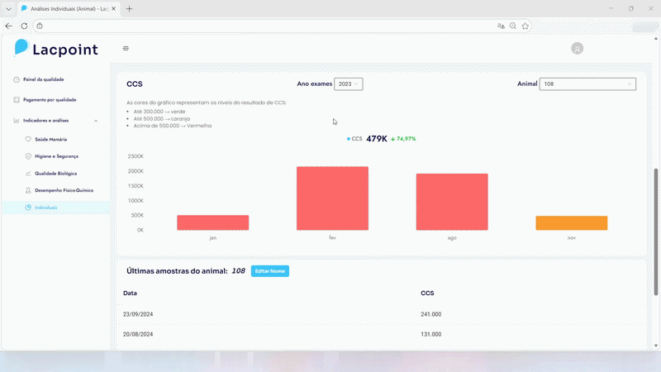Click the Higiene e Segurança shield icon
This screenshot has height=372, width=661.
coord(28,156)
